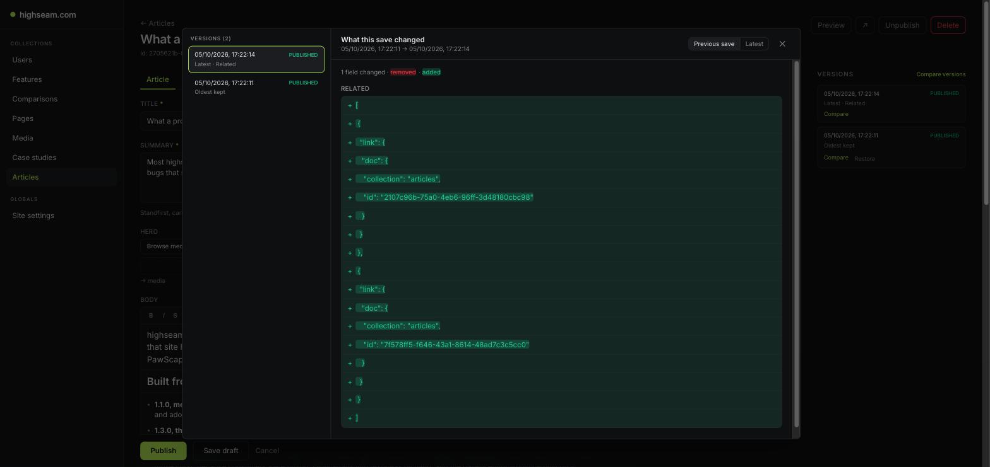Toggle italic formatting in body editor
Image resolution: width=990 pixels, height=467 pixels.
point(164,315)
